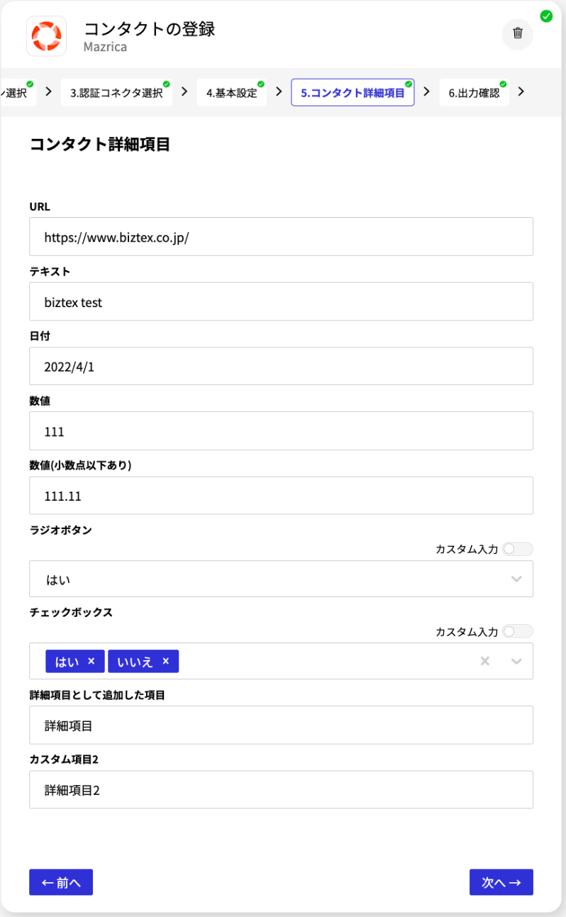Click the カスタム項目2 input field

coord(281,789)
